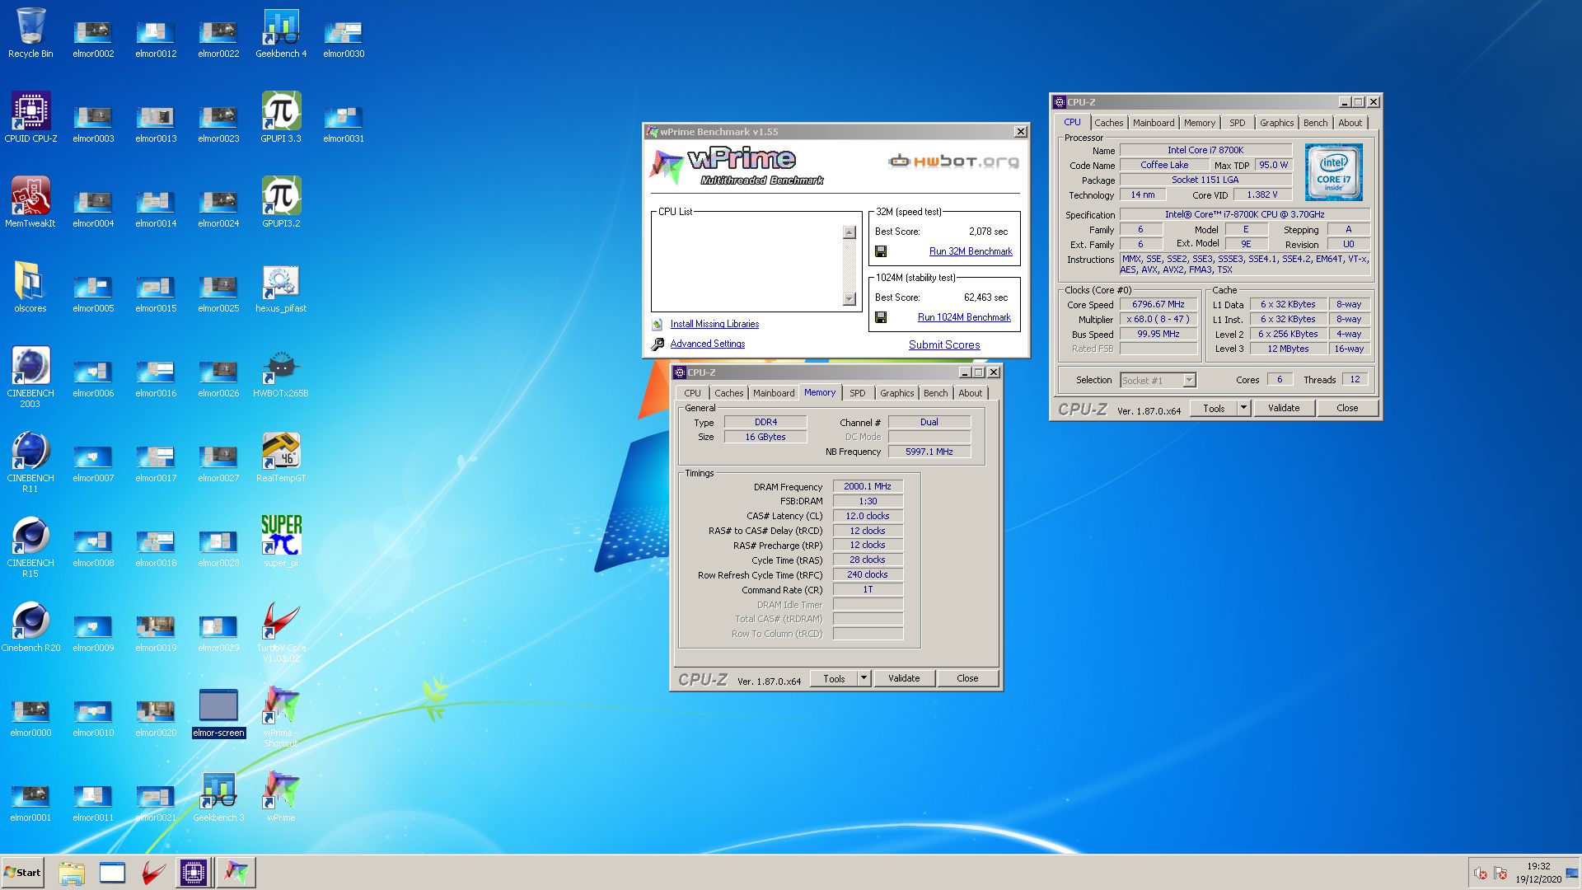Launch Cinebench R20 shortcut
1582x890 pixels.
pos(30,626)
